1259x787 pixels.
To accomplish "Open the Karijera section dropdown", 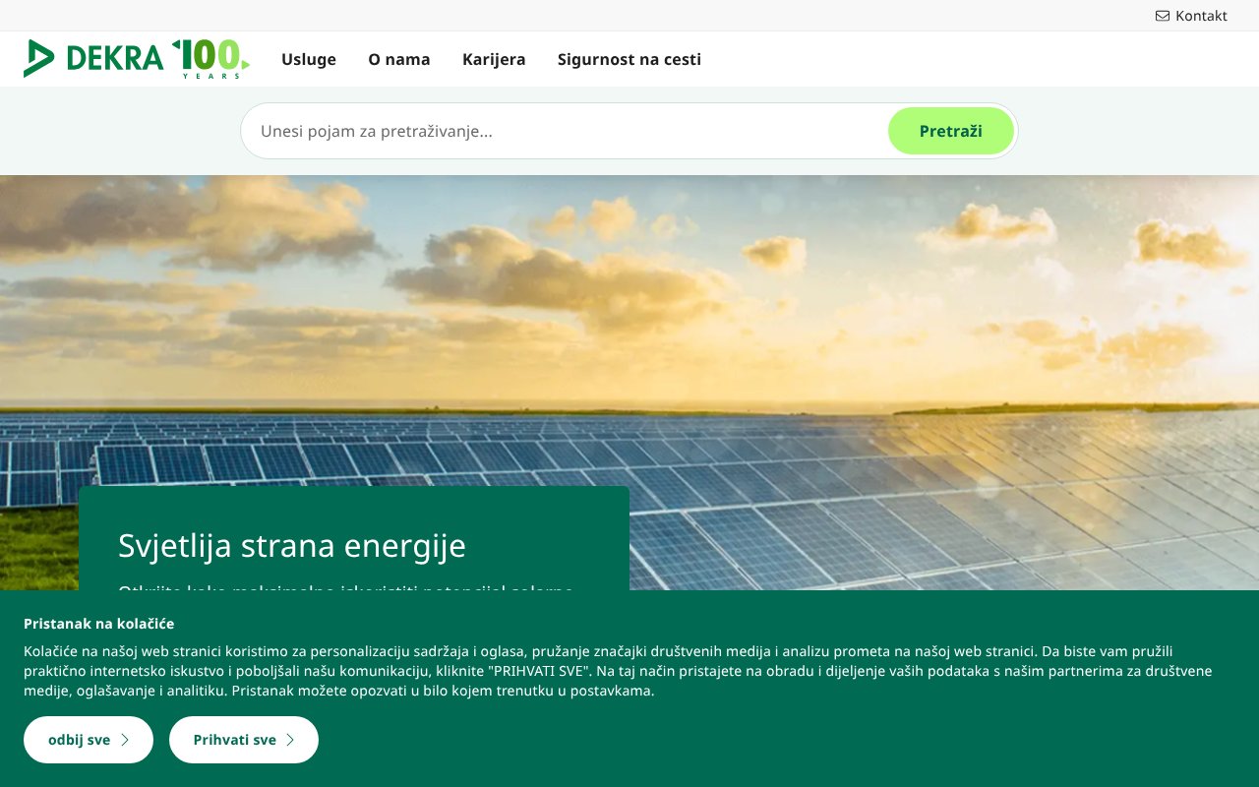I will click(x=494, y=59).
